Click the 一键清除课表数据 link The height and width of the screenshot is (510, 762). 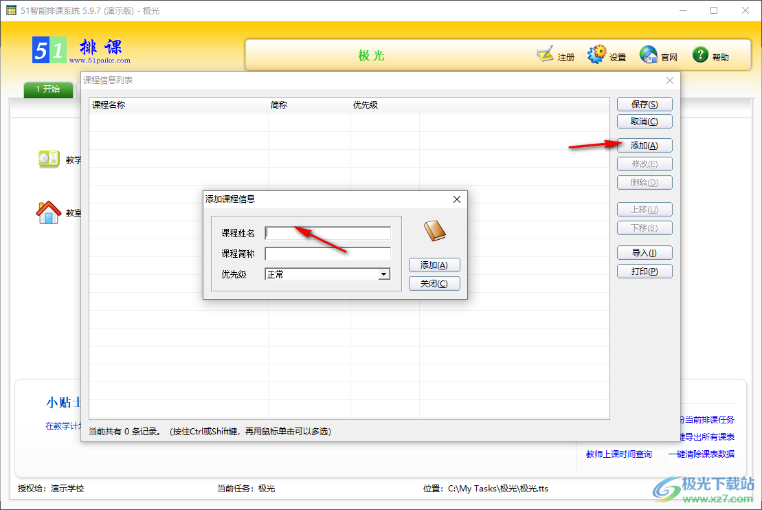click(702, 454)
